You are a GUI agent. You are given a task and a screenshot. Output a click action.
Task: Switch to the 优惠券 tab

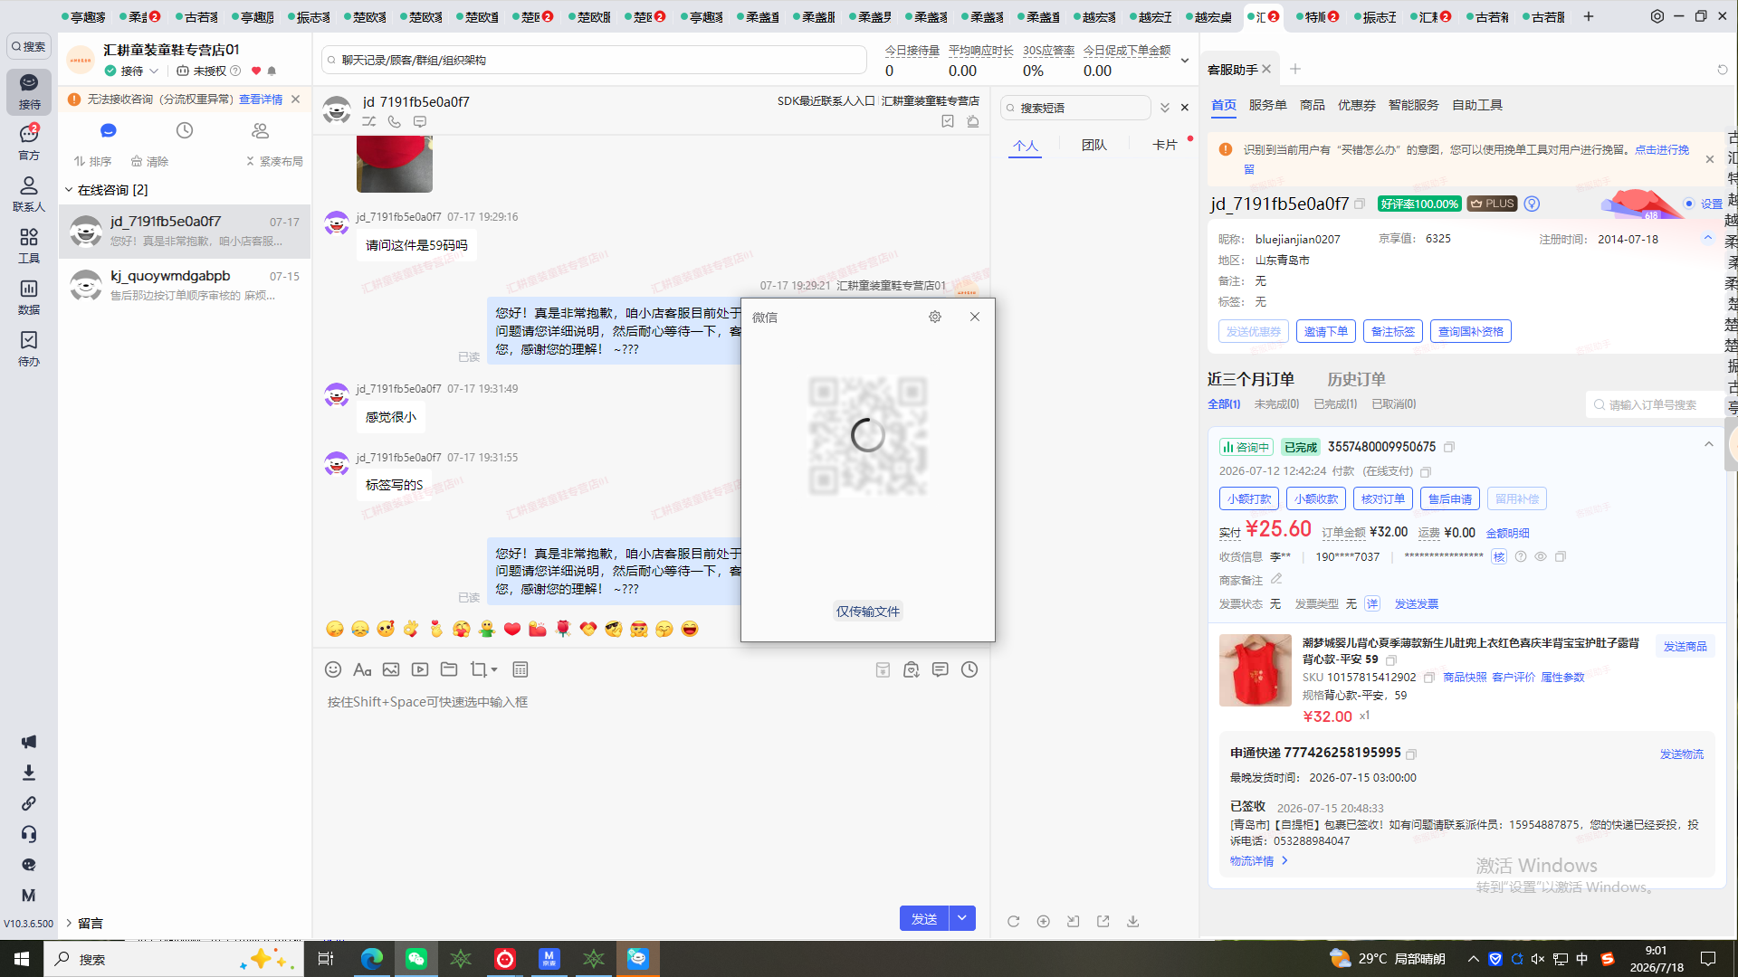coord(1356,105)
